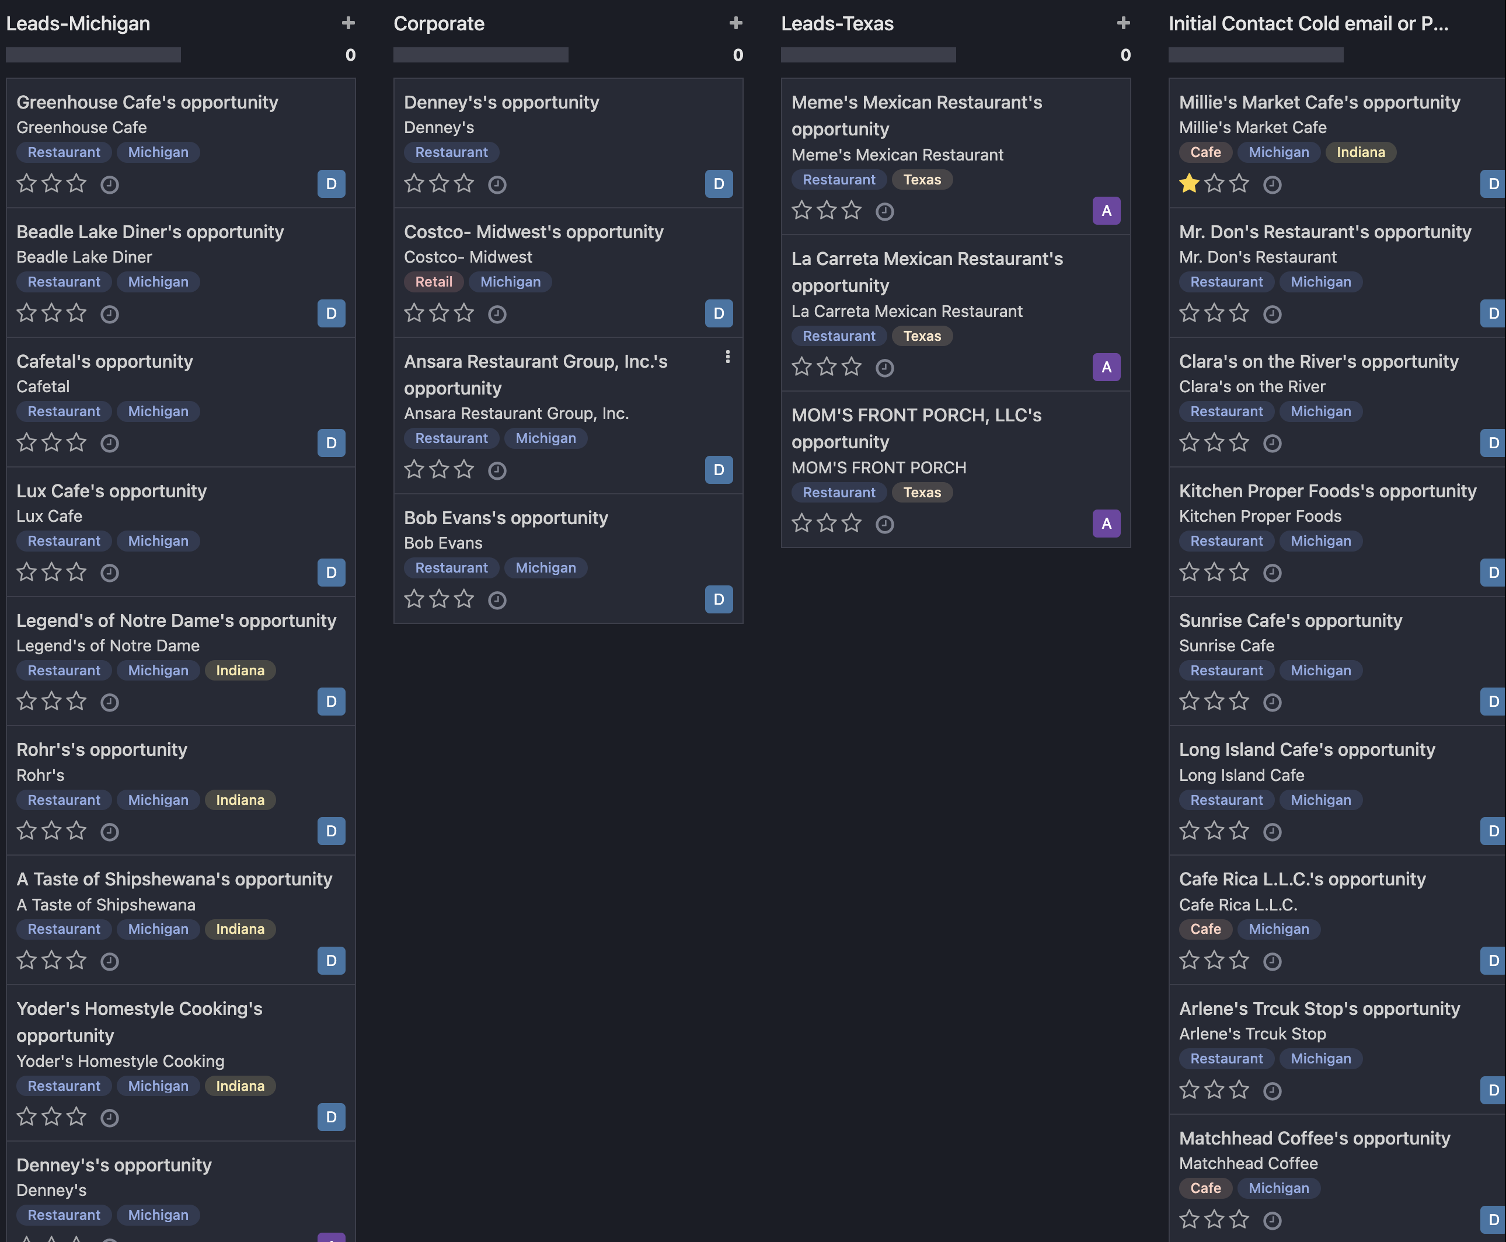The width and height of the screenshot is (1506, 1242).
Task: Add a new opportunity to Leads-Texas
Action: coord(1123,23)
